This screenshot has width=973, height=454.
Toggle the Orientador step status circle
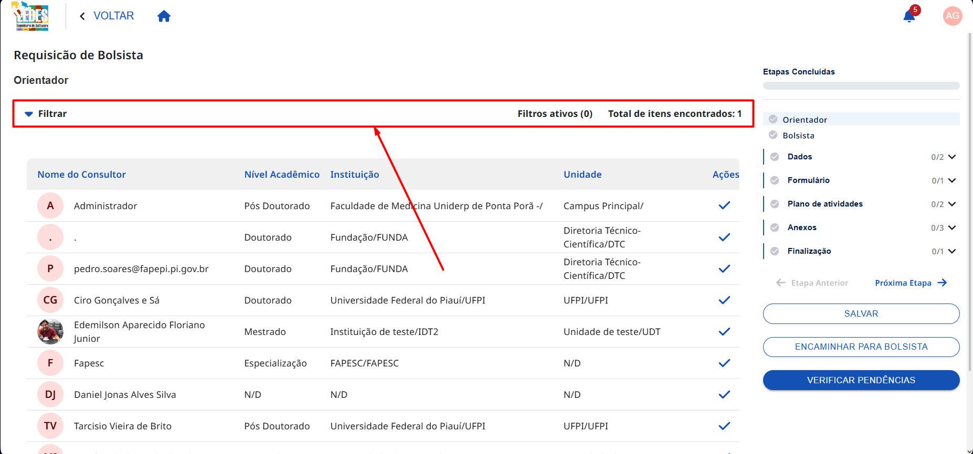point(773,119)
